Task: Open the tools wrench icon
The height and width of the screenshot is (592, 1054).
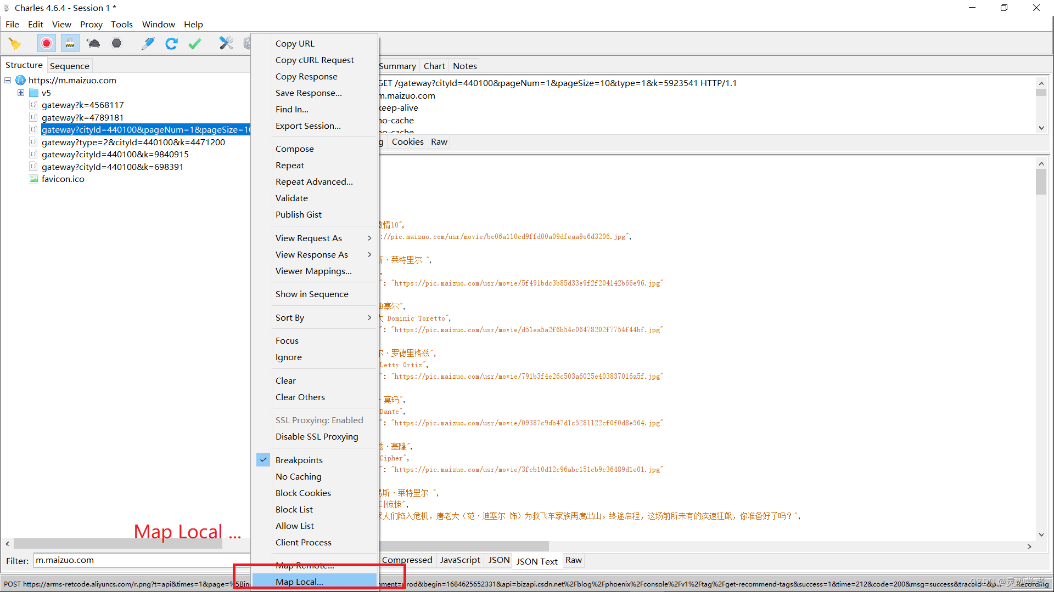Action: coord(226,43)
